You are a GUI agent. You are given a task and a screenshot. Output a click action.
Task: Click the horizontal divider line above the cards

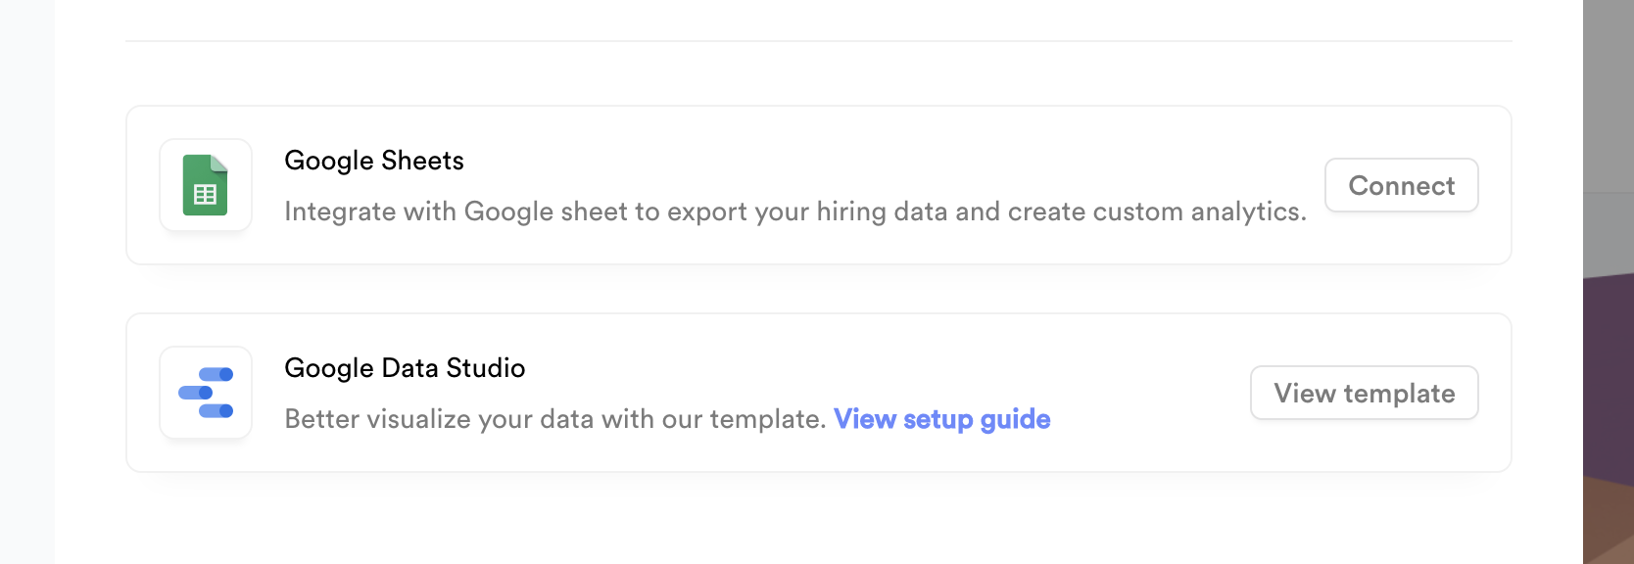pos(818,41)
